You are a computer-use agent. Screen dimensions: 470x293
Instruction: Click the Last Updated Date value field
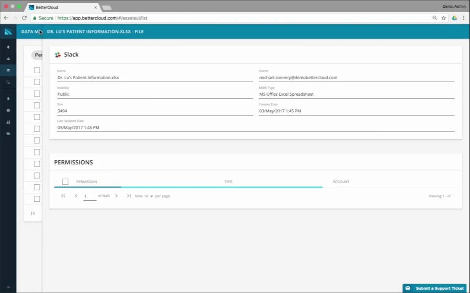point(256,128)
